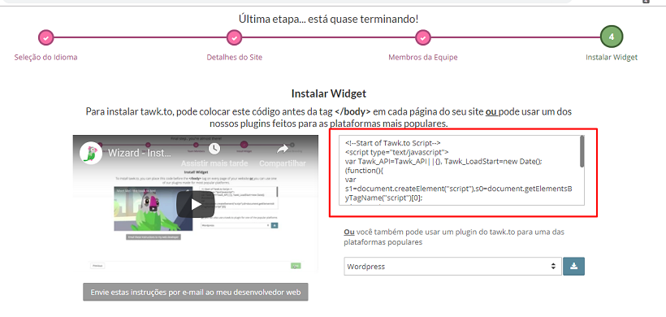Click the Membros da Equipe step label
Screen dimensions: 666x317
pyautogui.click(x=423, y=57)
